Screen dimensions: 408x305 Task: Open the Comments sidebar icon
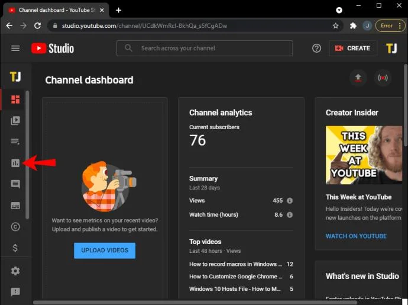click(x=15, y=184)
